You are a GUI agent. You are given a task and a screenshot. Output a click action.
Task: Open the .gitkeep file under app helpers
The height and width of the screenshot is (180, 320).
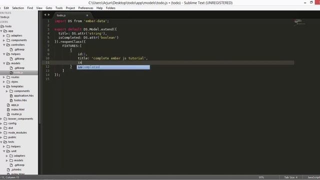19,58
